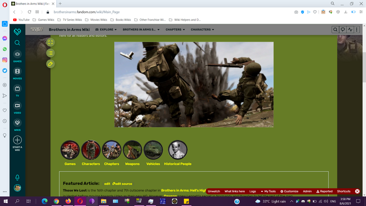Open WhatsApp in Opera sidebar
The height and width of the screenshot is (206, 366).
(x=5, y=49)
